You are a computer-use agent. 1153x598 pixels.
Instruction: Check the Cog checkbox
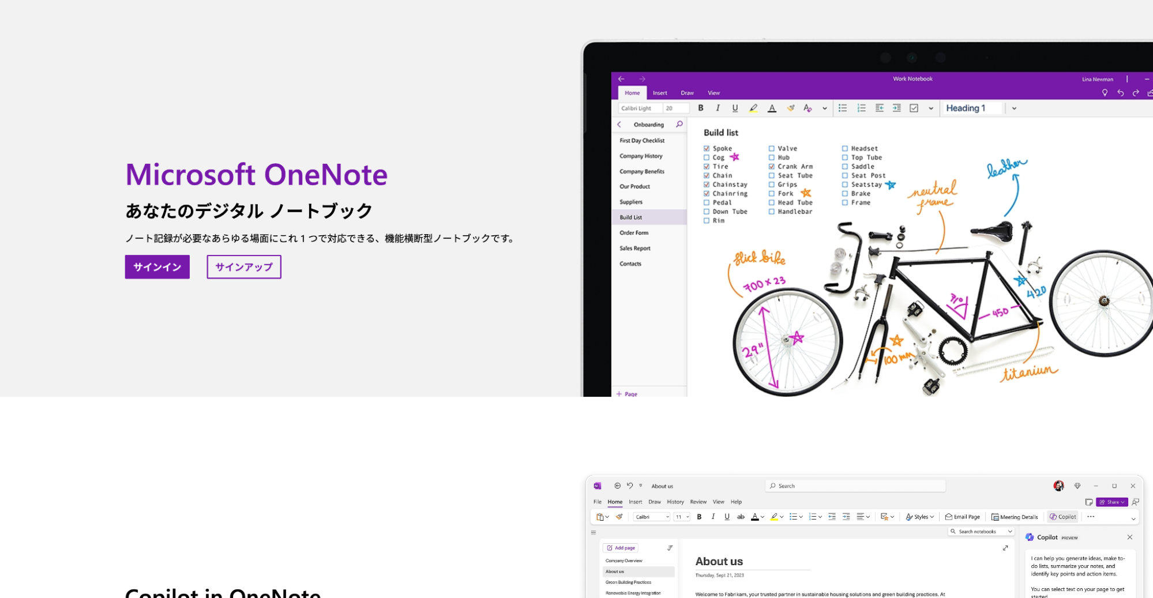point(707,157)
